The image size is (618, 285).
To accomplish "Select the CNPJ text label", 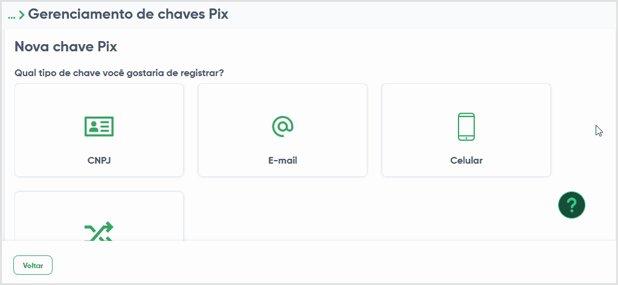I will point(99,161).
